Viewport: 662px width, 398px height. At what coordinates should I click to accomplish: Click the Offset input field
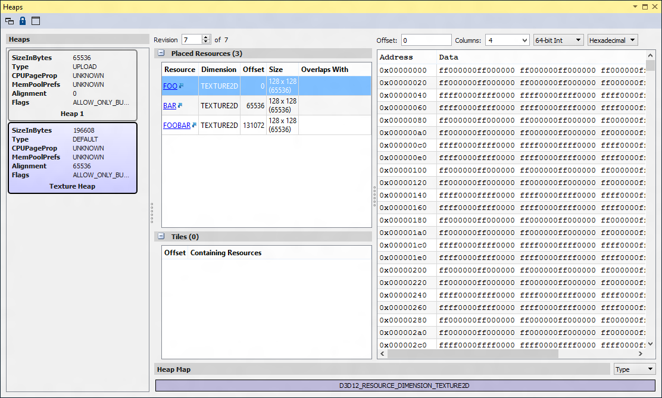tap(426, 40)
